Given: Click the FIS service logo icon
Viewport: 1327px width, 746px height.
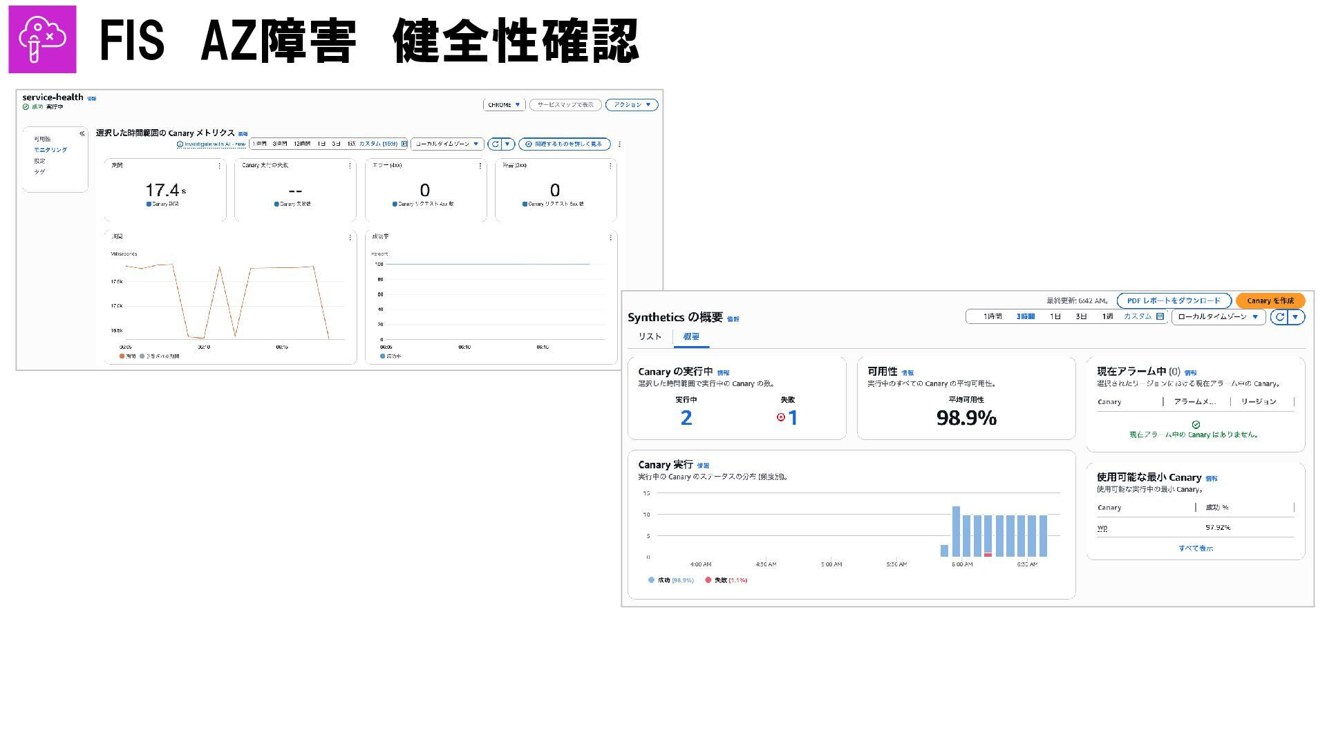Looking at the screenshot, I should 42,39.
